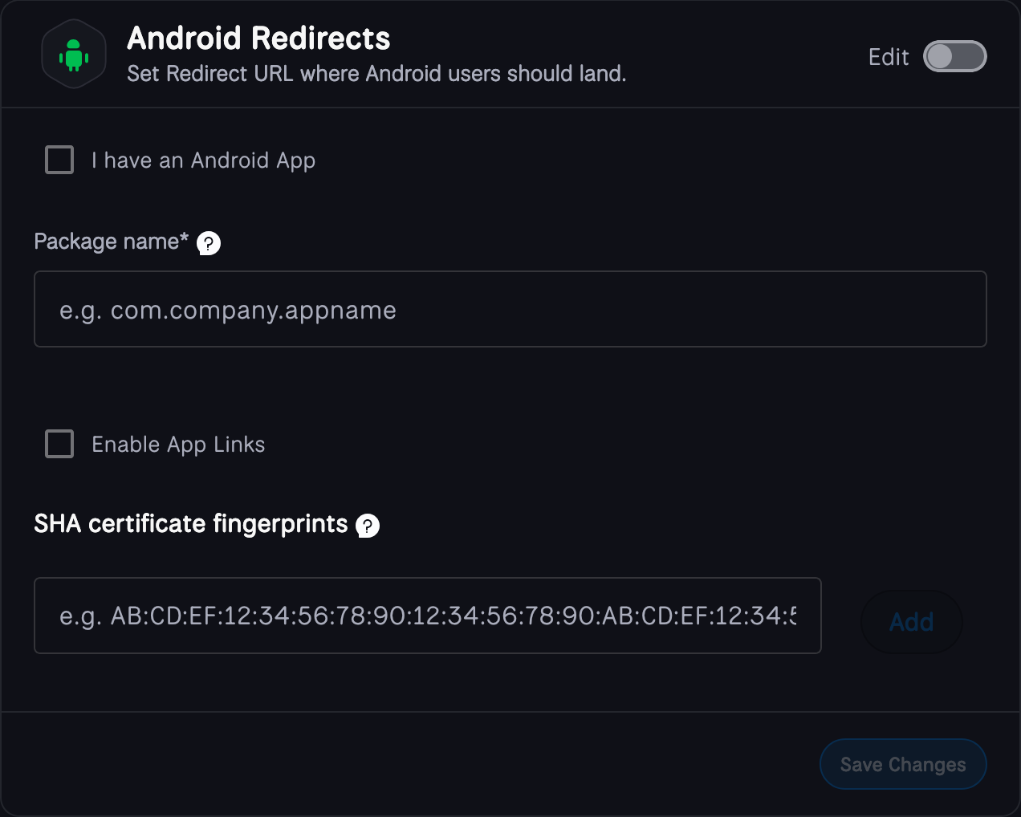The image size is (1021, 817).
Task: Click the Android Redirects title
Action: (x=258, y=38)
